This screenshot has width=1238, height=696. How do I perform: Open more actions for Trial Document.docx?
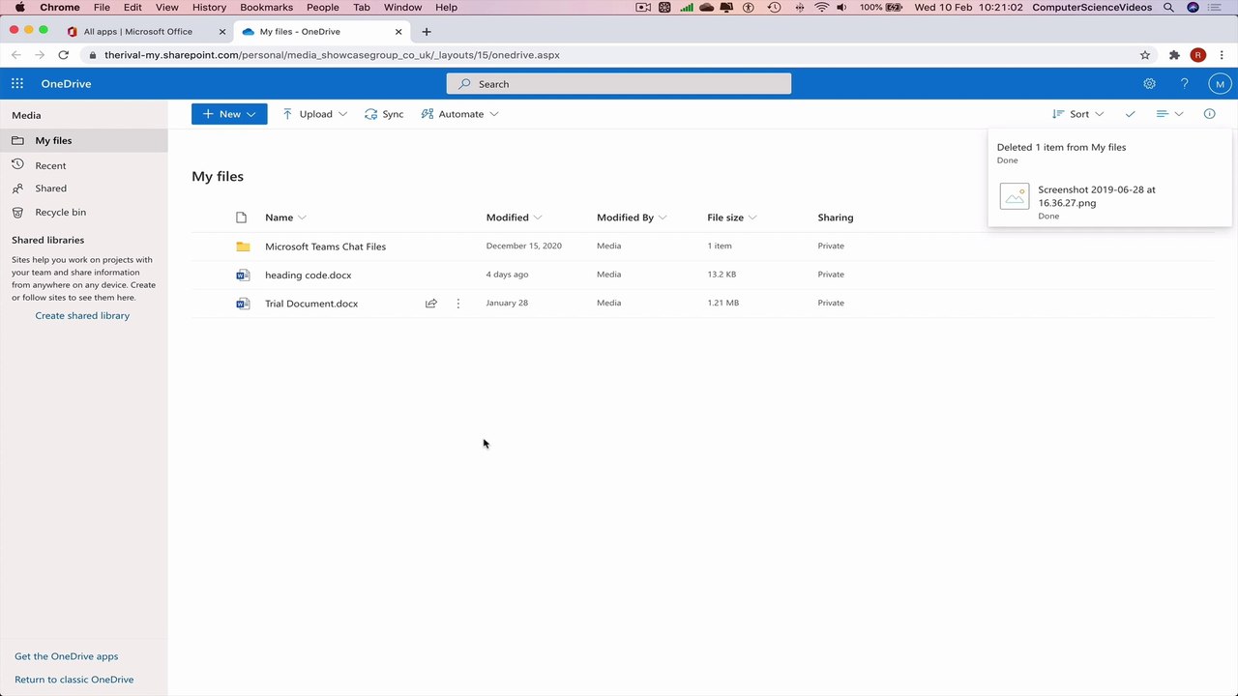click(x=458, y=304)
